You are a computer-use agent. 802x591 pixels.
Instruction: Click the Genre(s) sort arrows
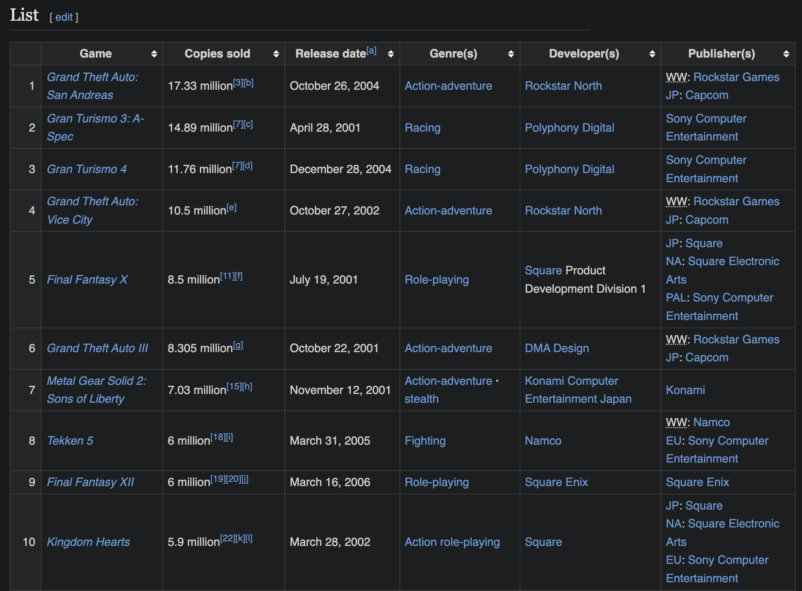[x=511, y=54]
